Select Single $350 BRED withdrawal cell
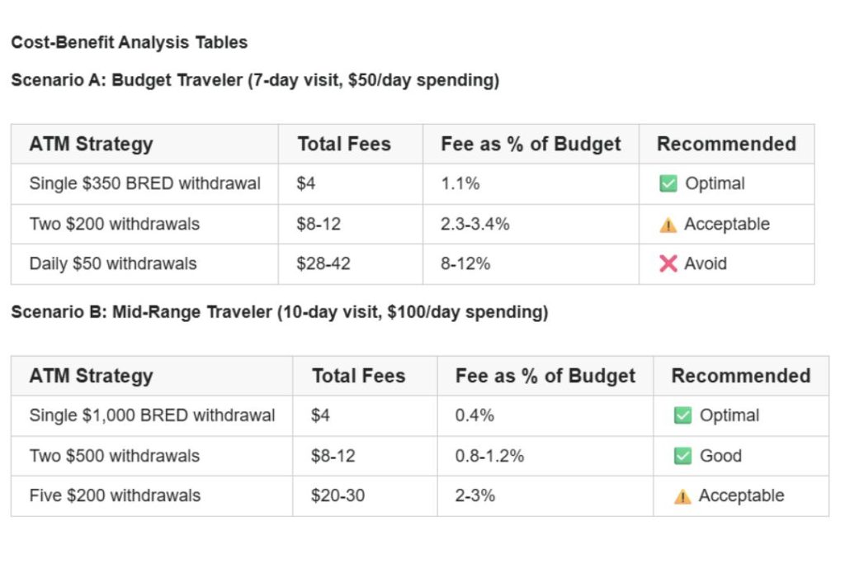Screen dimensions: 845x564 coord(145,183)
